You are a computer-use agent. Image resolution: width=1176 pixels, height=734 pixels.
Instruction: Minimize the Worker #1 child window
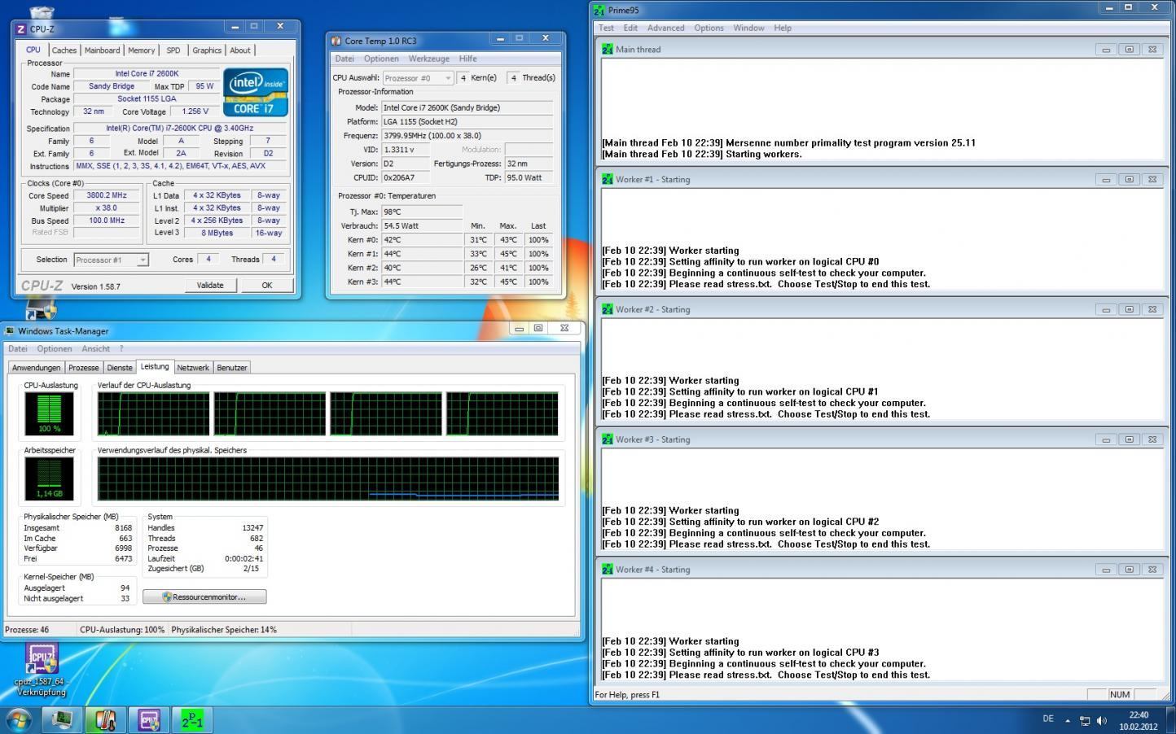coord(1106,180)
